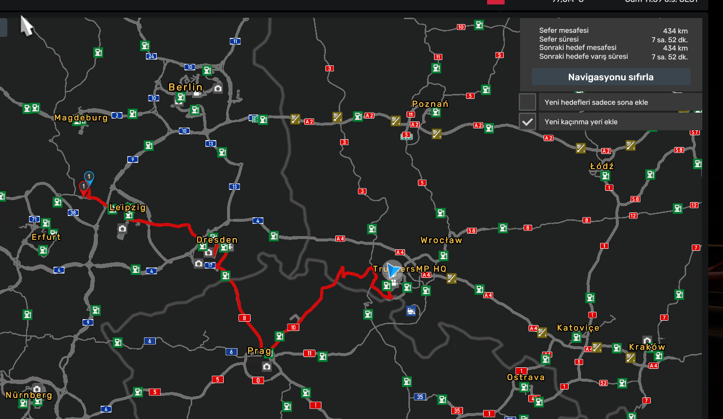
Task: Click the Berlin city label on map
Action: (185, 87)
